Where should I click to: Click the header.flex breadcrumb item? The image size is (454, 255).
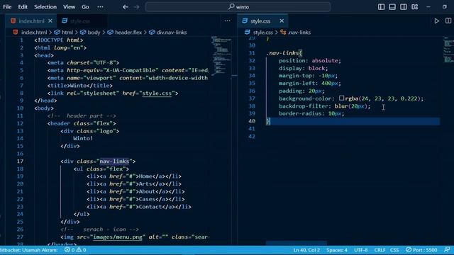128,33
